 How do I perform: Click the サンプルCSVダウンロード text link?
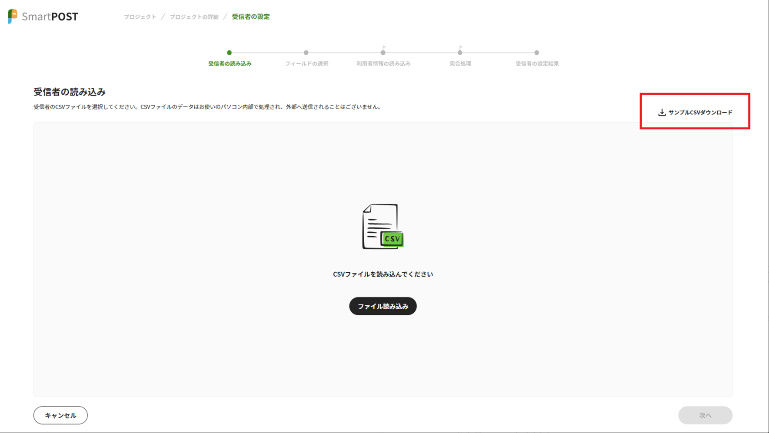point(700,112)
